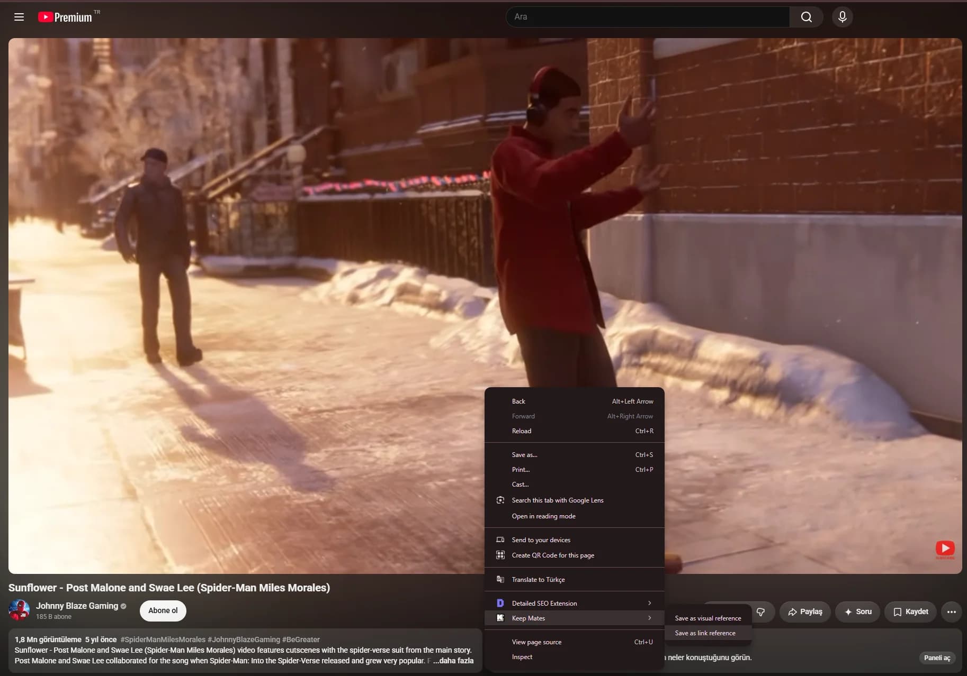Image resolution: width=967 pixels, height=676 pixels.
Task: Click the 1,8 Mn görüntüleme view count
Action: [48, 640]
